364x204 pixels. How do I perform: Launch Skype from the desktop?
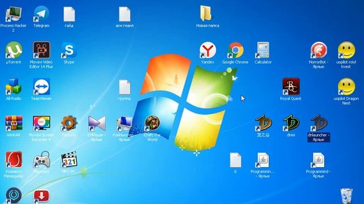point(69,50)
